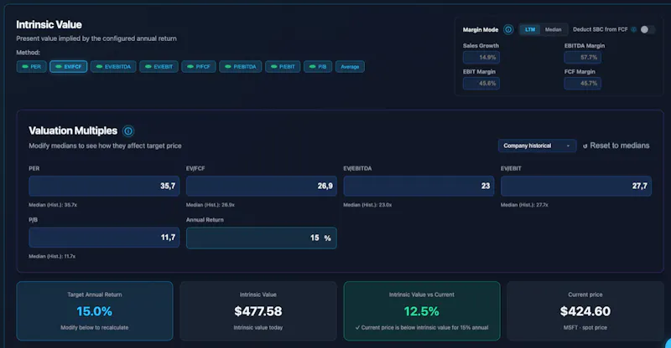
Task: Edit the Sales Growth 14.9% field
Action: point(481,57)
